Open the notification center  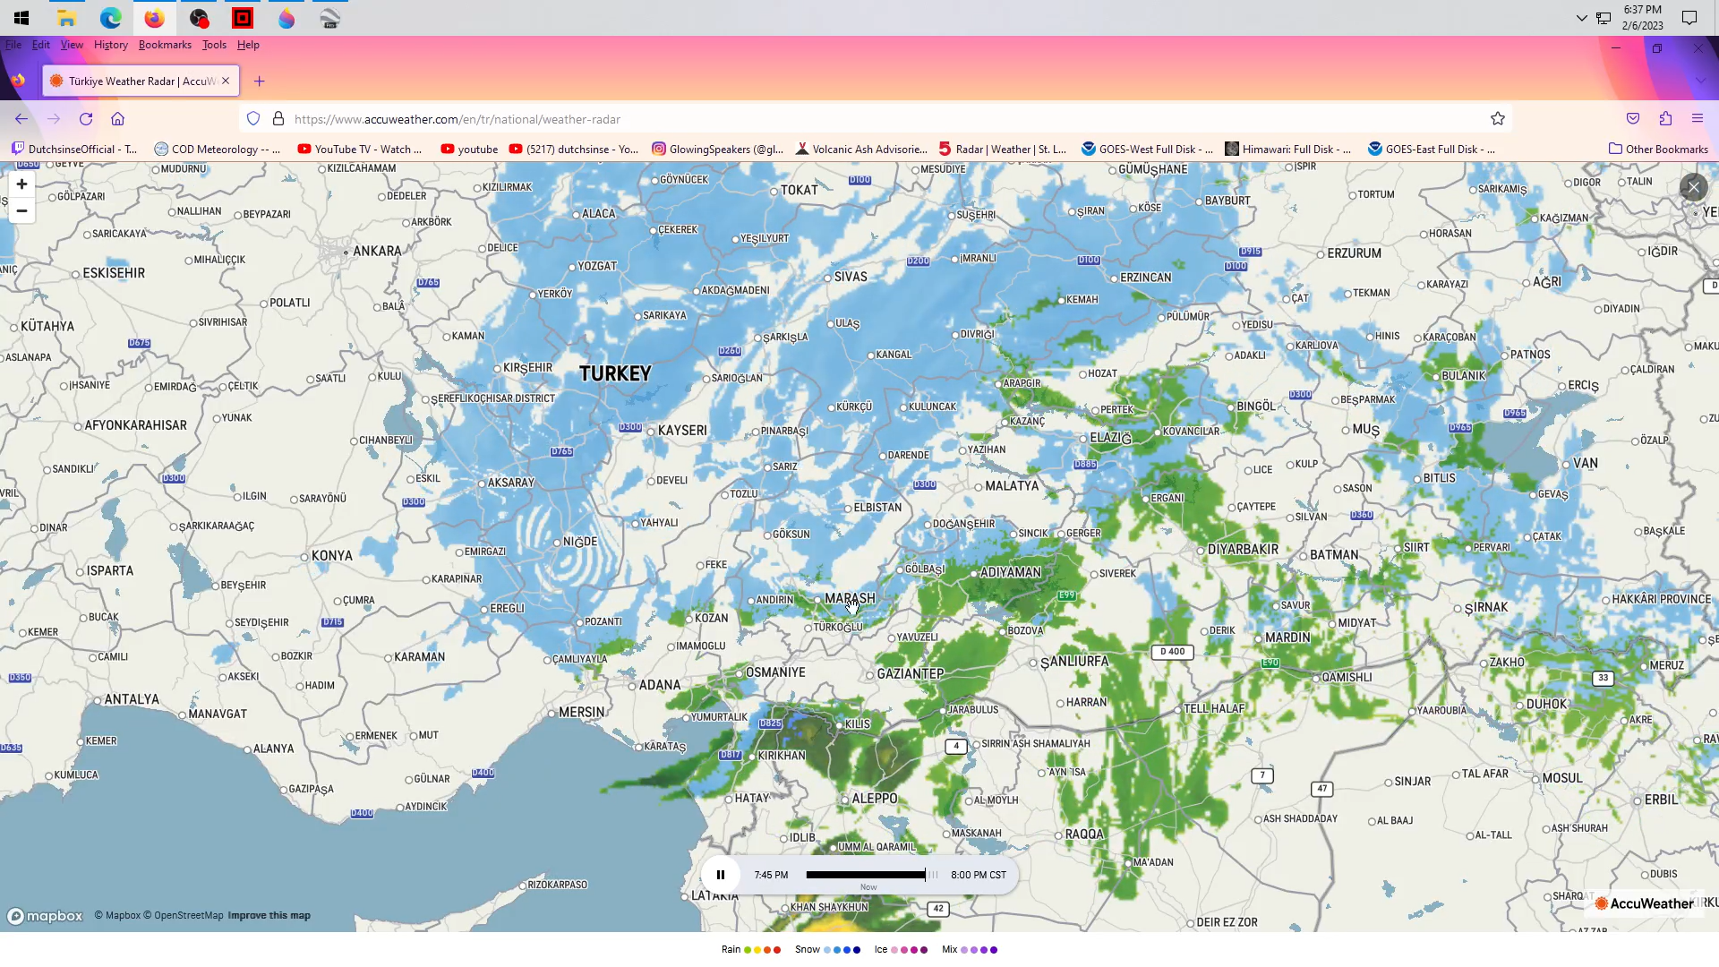pos(1689,18)
